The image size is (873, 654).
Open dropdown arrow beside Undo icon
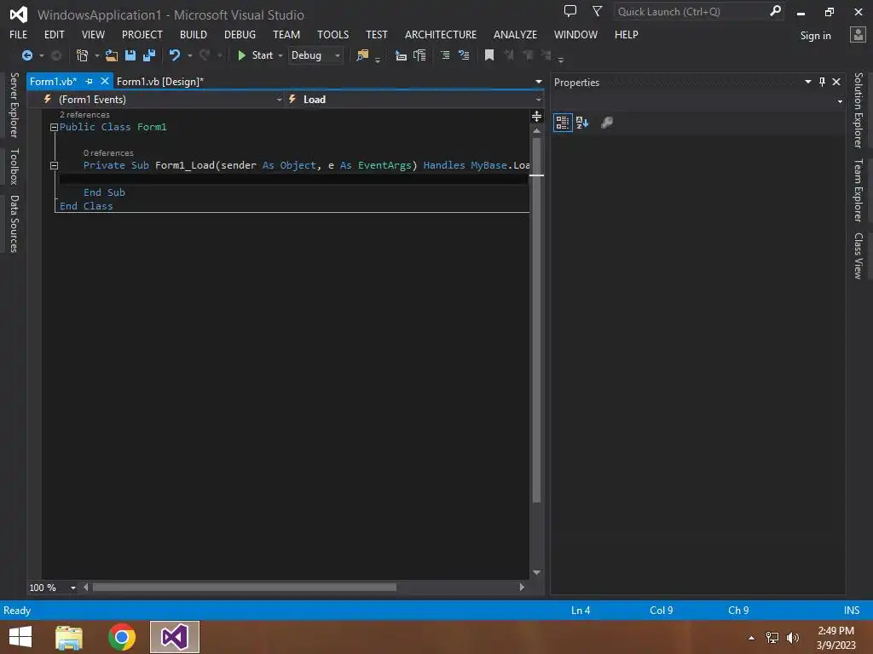pos(190,55)
